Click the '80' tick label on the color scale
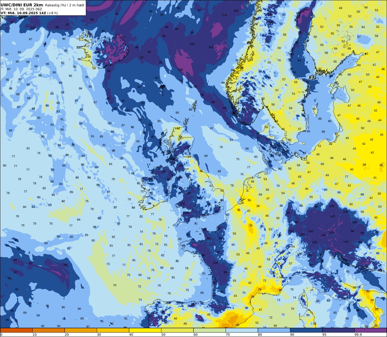 (260, 335)
